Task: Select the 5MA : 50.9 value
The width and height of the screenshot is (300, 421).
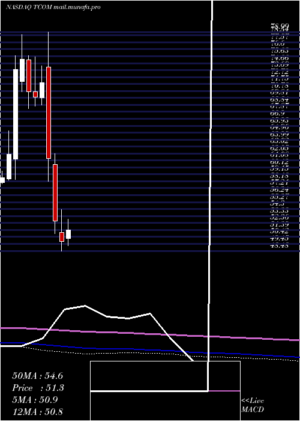Action: (35, 400)
